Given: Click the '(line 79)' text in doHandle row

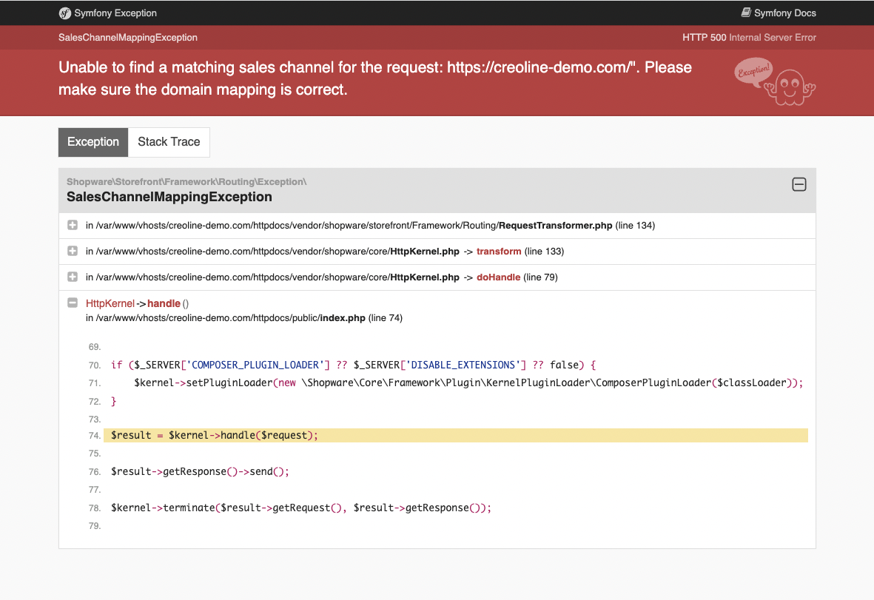Looking at the screenshot, I should [x=541, y=277].
